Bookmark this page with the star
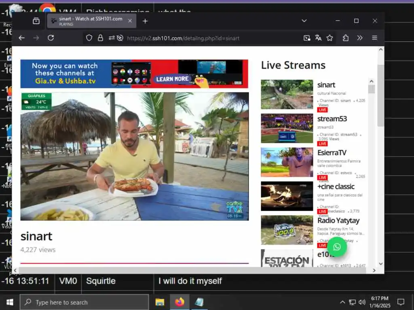414x310 pixels. click(330, 38)
